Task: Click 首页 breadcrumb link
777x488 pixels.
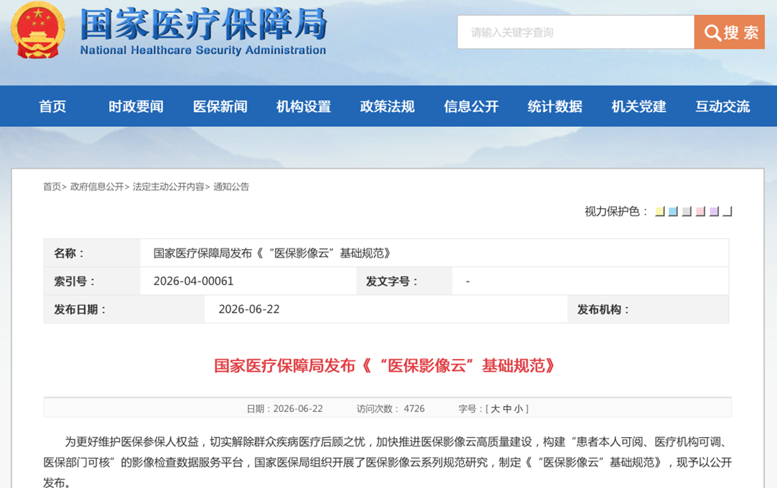Action: point(52,187)
